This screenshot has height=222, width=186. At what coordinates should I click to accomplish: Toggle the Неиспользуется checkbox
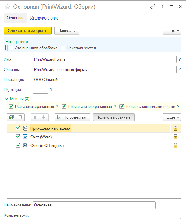coord(63,48)
